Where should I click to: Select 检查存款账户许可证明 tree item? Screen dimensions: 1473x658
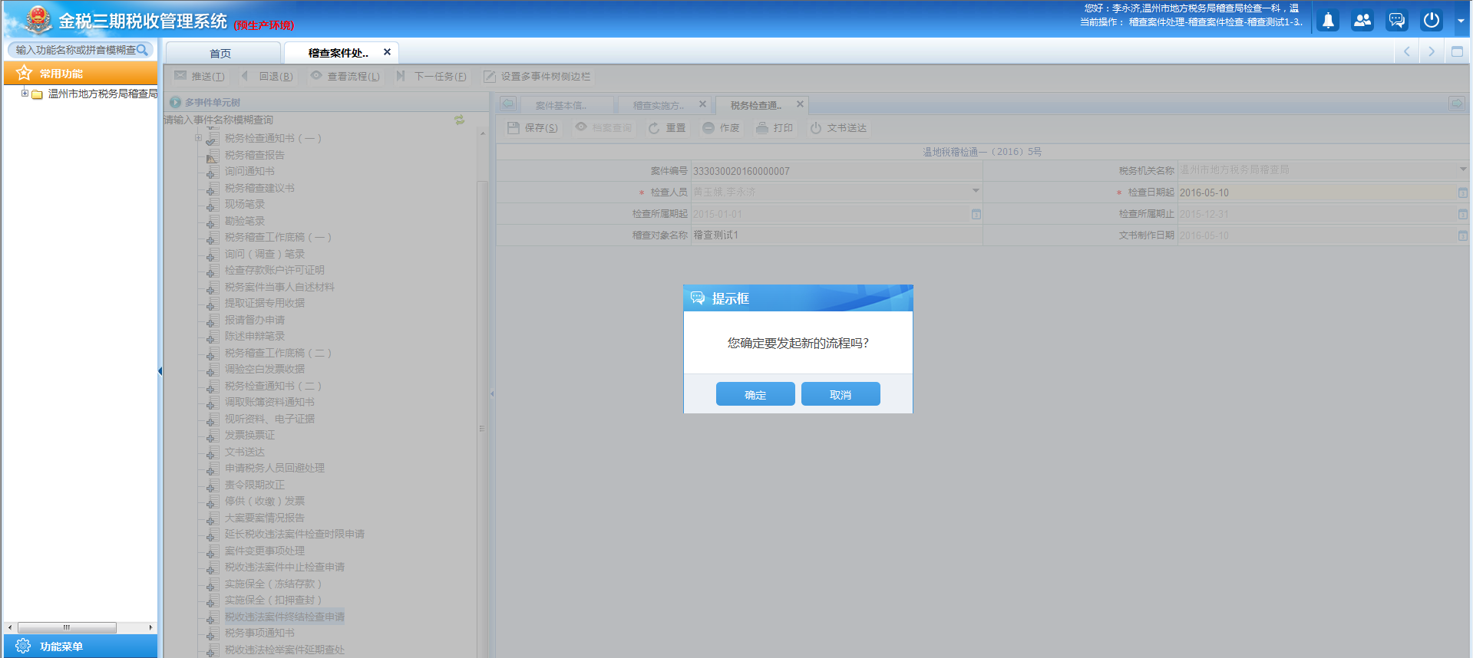coord(274,270)
